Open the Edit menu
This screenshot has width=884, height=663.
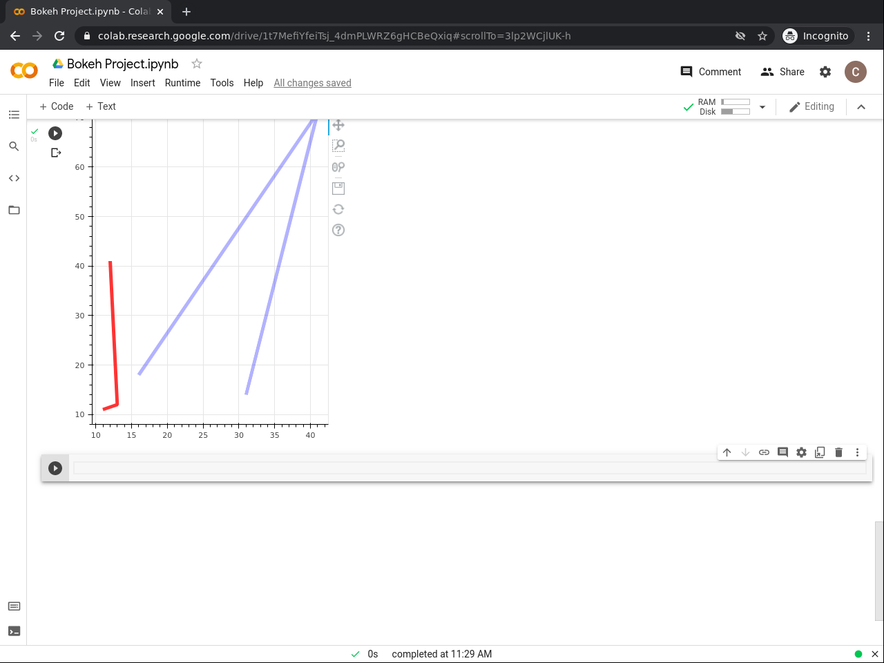[x=82, y=83]
